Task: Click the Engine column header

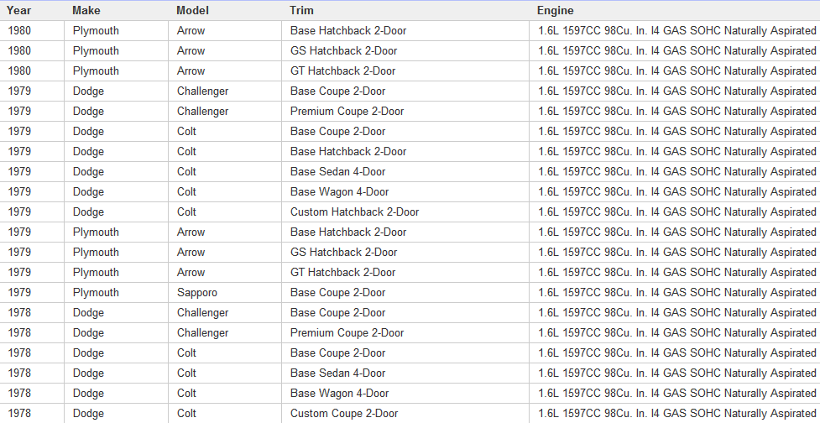Action: coord(556,10)
